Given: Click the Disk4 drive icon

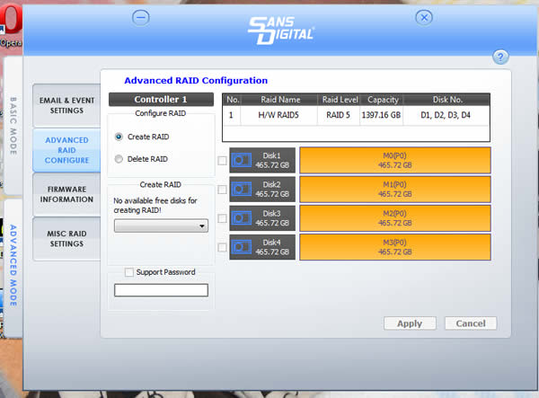Looking at the screenshot, I should pos(242,247).
